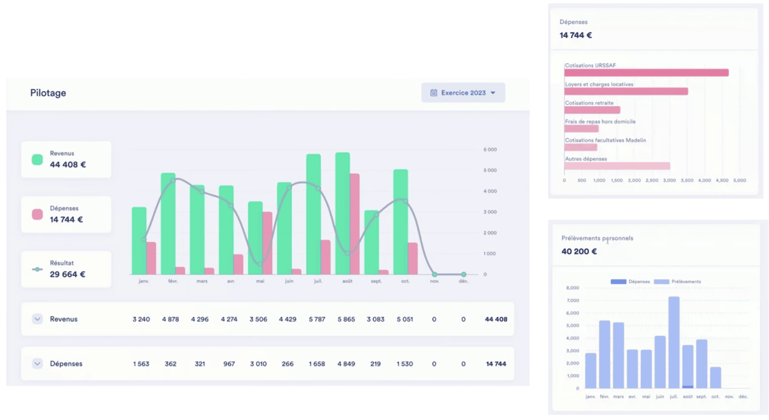Select the Résultat 29 664 € card

(x=66, y=269)
